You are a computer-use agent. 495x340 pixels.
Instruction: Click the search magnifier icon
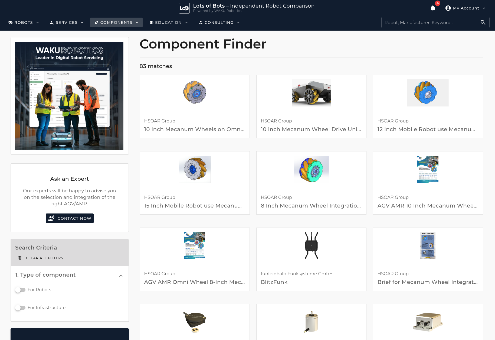coord(483,22)
